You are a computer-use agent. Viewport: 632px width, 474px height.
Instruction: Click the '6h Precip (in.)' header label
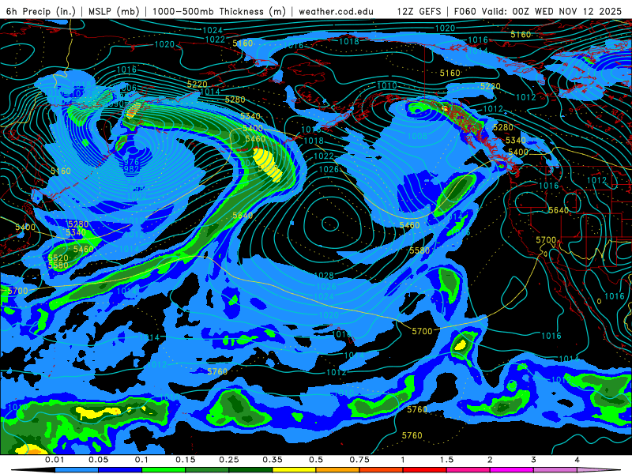point(41,11)
